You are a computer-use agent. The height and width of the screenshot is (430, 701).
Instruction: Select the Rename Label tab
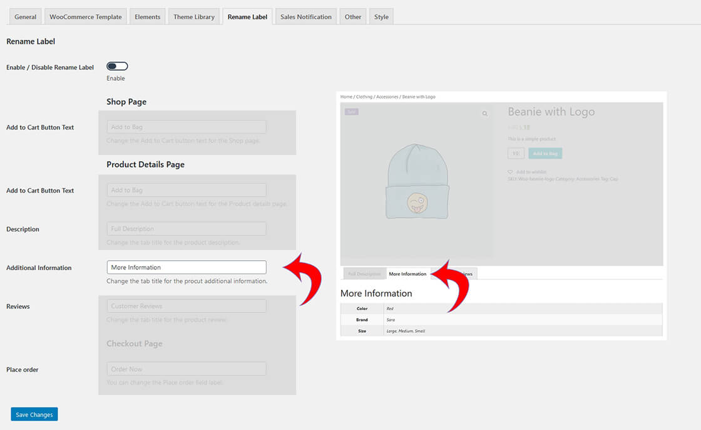247,16
